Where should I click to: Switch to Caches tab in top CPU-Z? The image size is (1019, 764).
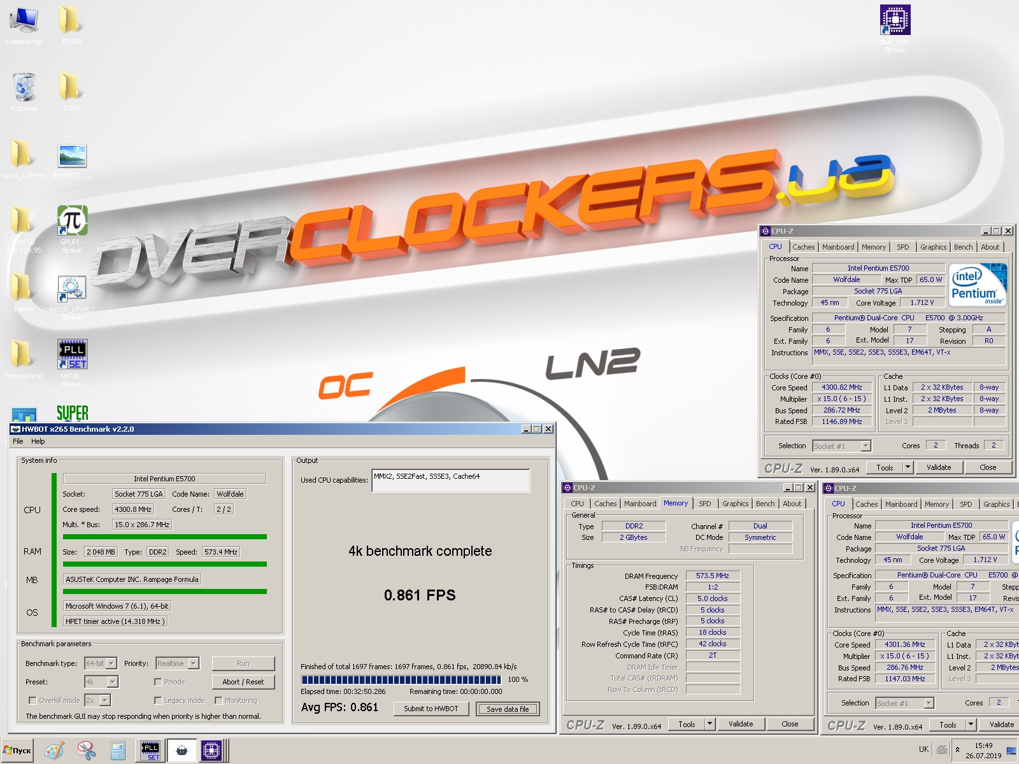(x=803, y=247)
